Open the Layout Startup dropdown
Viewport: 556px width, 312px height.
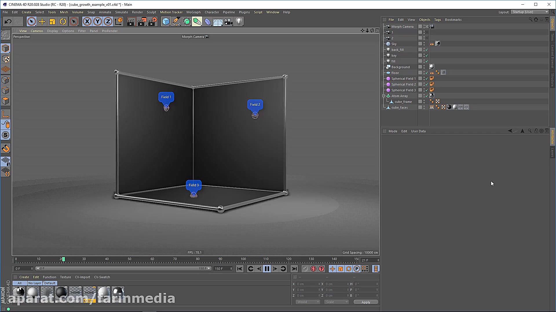tap(530, 12)
